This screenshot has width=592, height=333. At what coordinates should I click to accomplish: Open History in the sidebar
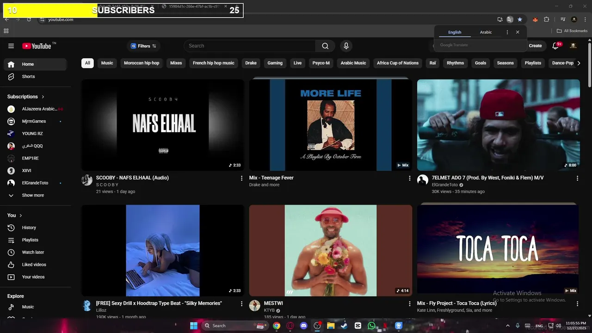click(x=36, y=228)
